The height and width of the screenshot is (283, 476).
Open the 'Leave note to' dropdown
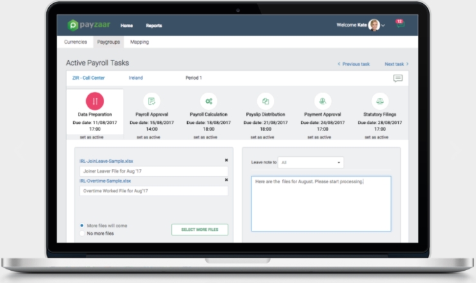pos(311,163)
